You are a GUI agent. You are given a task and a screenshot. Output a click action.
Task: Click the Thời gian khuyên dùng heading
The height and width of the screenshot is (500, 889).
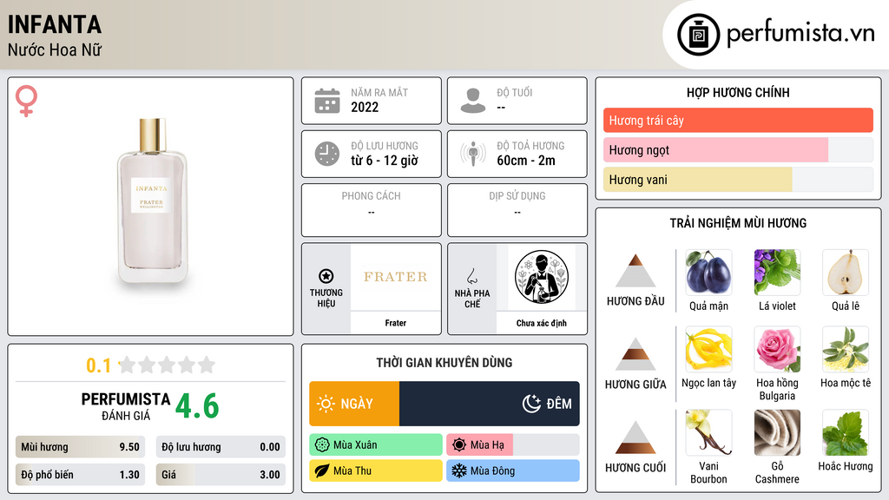[444, 363]
